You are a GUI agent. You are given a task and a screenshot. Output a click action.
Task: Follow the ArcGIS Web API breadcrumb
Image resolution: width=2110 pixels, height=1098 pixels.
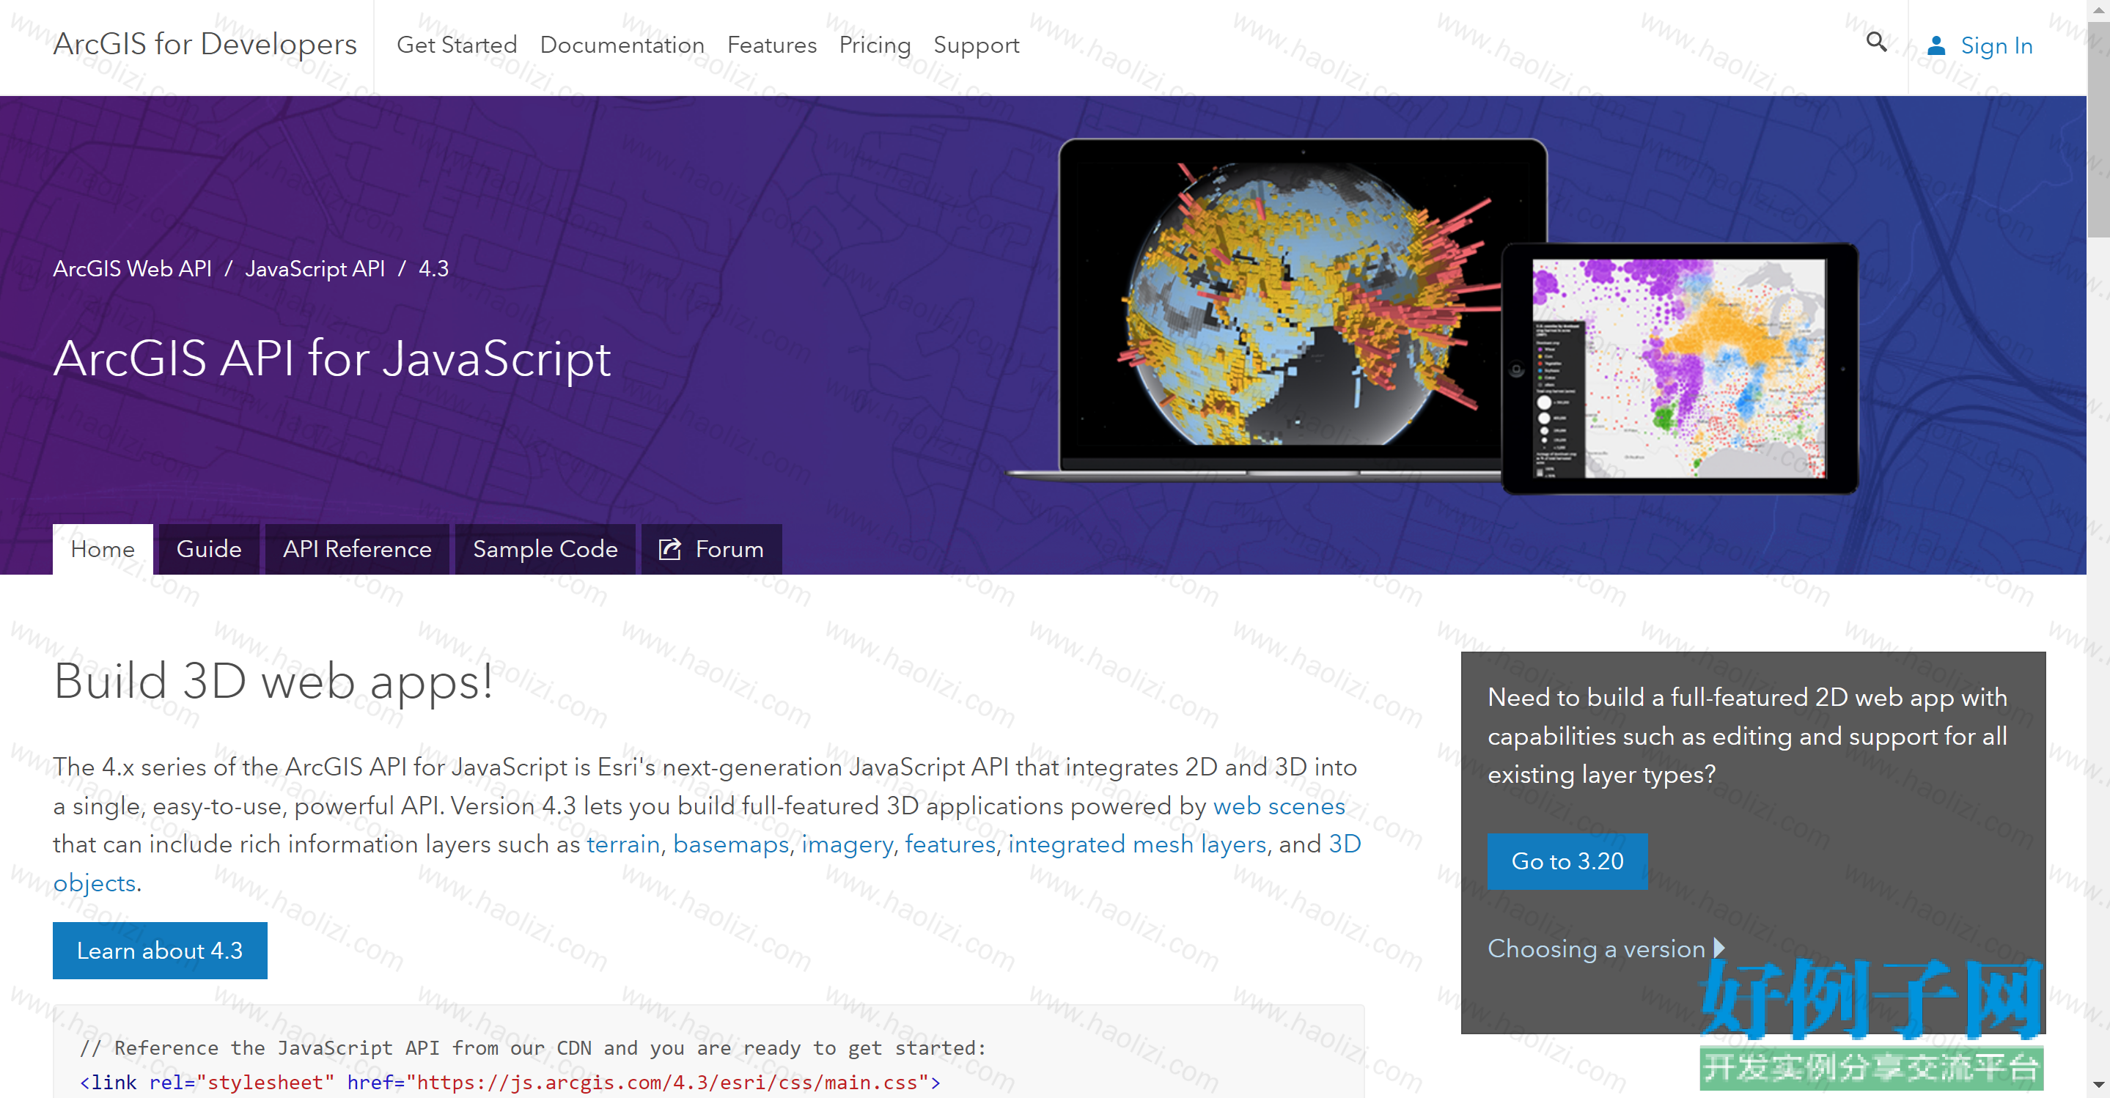[x=133, y=268]
